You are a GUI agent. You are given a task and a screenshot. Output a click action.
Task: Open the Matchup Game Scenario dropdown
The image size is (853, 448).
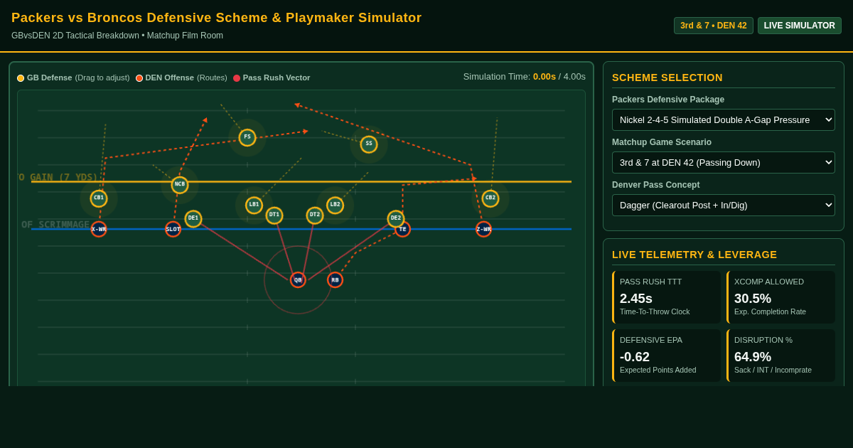tap(724, 162)
